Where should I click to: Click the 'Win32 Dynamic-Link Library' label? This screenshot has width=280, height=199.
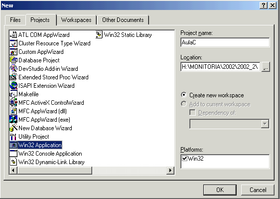pos(51,162)
